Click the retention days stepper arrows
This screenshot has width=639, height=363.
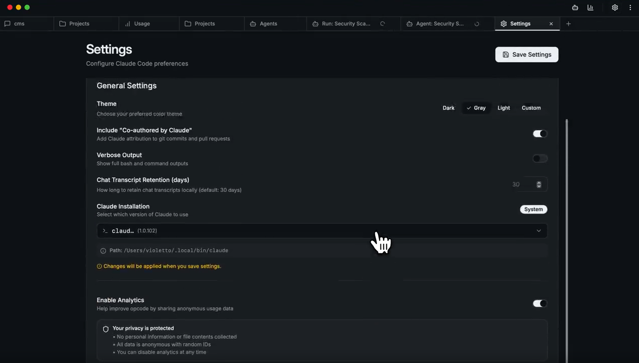click(539, 185)
